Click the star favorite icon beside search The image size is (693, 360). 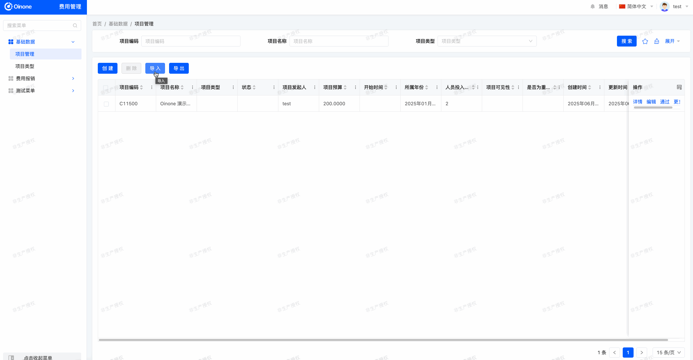tap(645, 41)
